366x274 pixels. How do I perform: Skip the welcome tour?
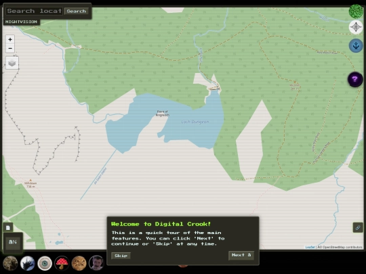[121, 256]
